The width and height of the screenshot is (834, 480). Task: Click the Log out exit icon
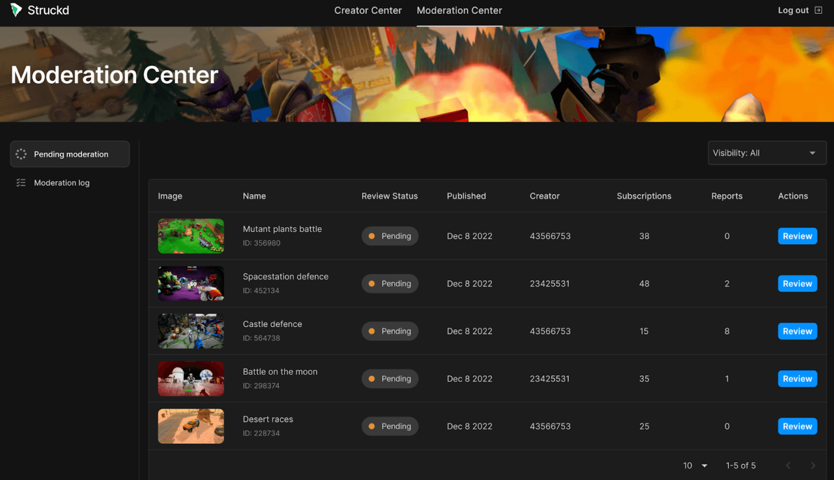point(818,10)
